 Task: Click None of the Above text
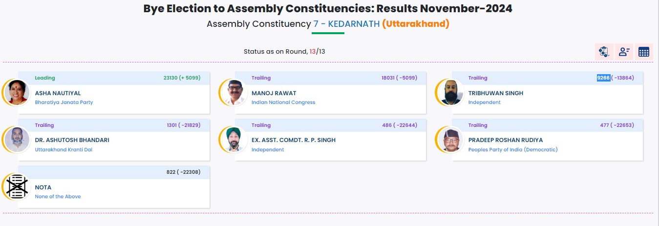point(58,197)
